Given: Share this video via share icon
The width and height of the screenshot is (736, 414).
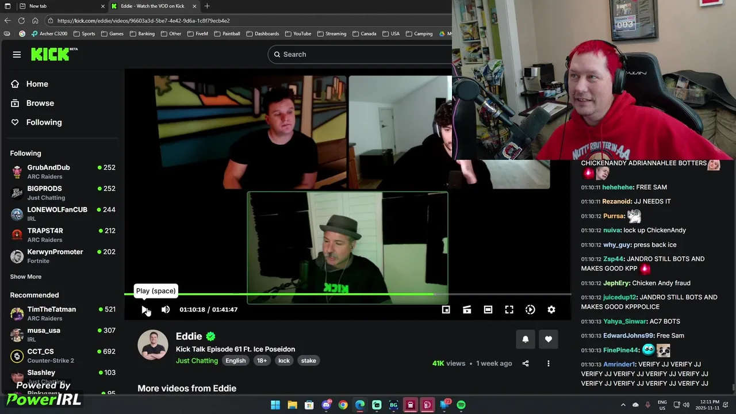Looking at the screenshot, I should click(526, 363).
